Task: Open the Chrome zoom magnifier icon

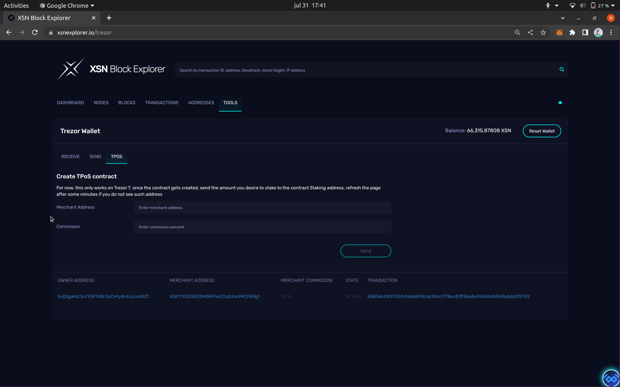Action: point(517,33)
